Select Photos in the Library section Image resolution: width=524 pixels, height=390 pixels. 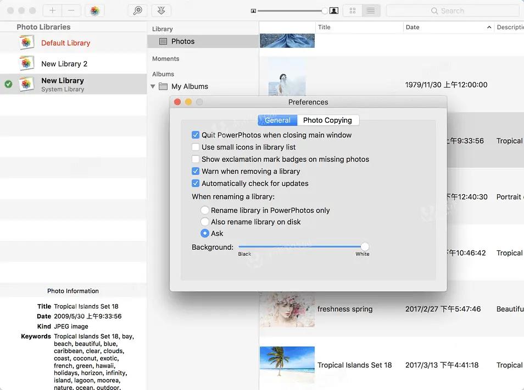click(203, 41)
